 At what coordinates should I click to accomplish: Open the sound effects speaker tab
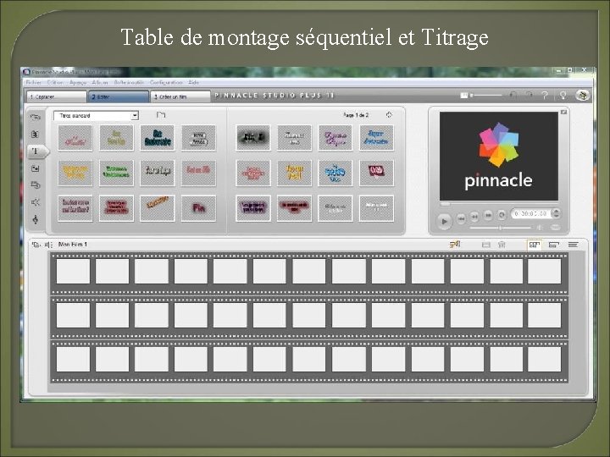pos(35,202)
